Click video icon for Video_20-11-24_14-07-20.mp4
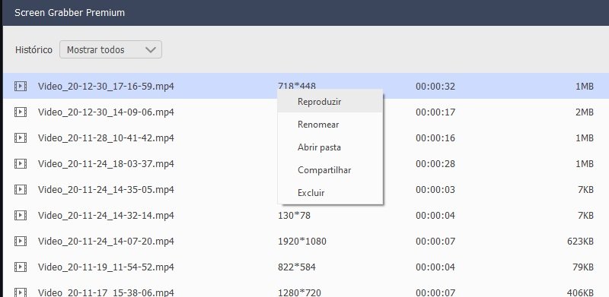This screenshot has width=609, height=297. [21, 241]
